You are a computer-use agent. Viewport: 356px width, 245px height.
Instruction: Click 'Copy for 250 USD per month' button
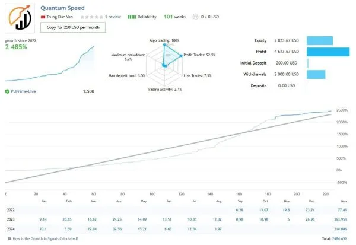(x=73, y=27)
